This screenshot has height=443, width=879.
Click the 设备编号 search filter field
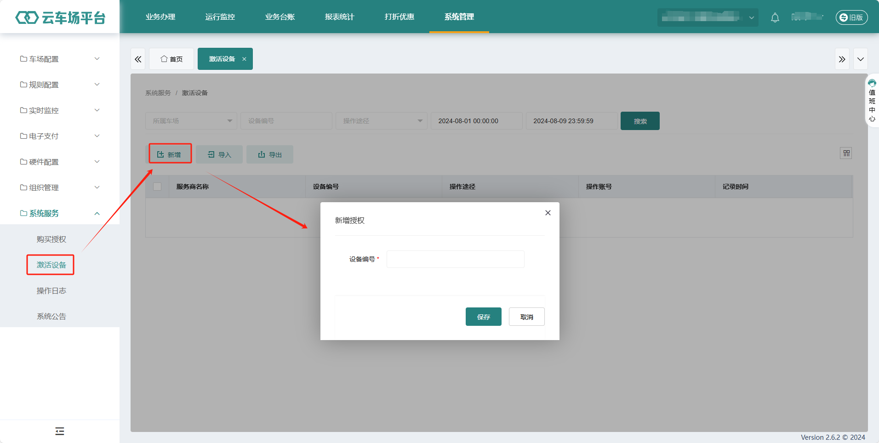[x=286, y=121]
